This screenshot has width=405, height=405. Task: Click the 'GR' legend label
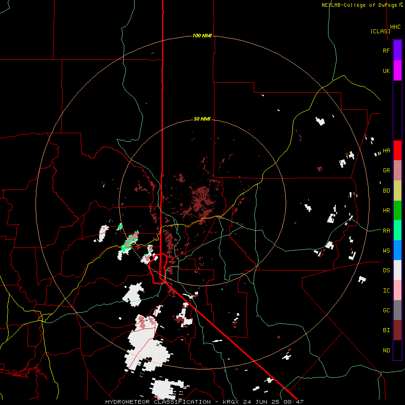tap(386, 171)
